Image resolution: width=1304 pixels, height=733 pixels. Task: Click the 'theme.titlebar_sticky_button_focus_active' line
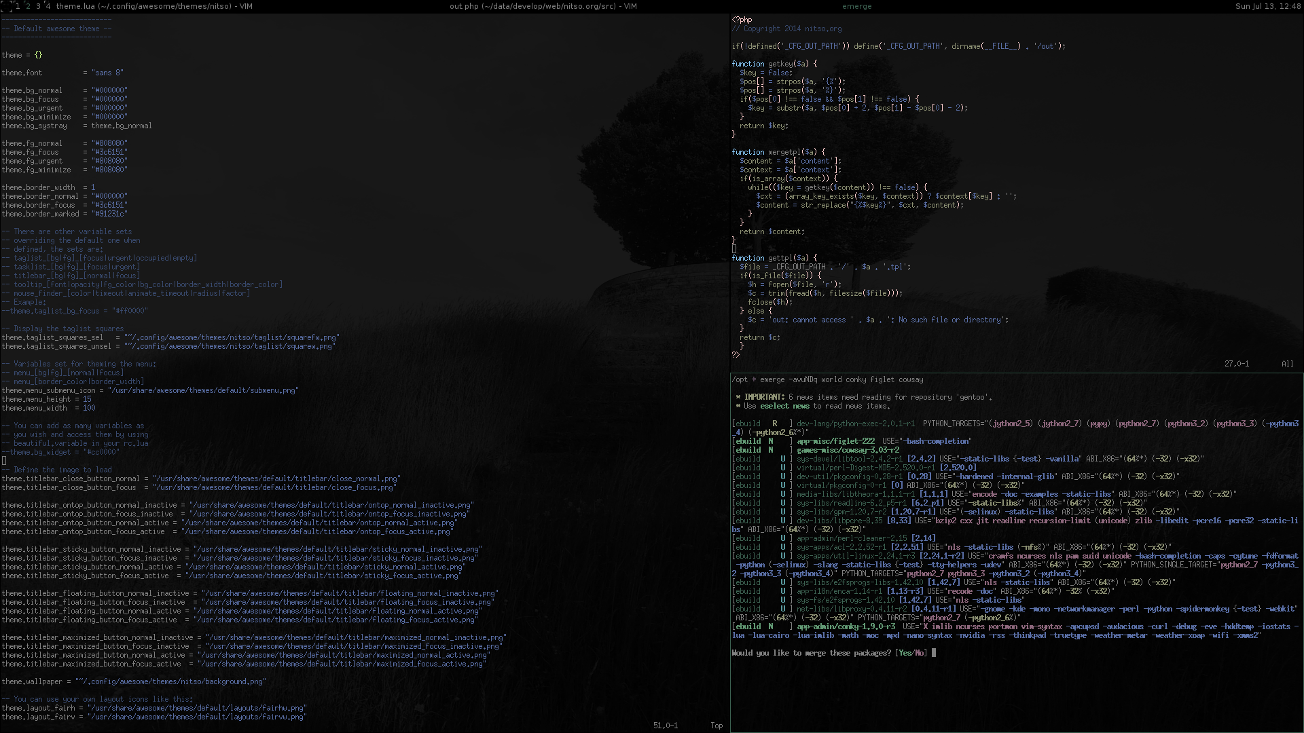tap(232, 576)
